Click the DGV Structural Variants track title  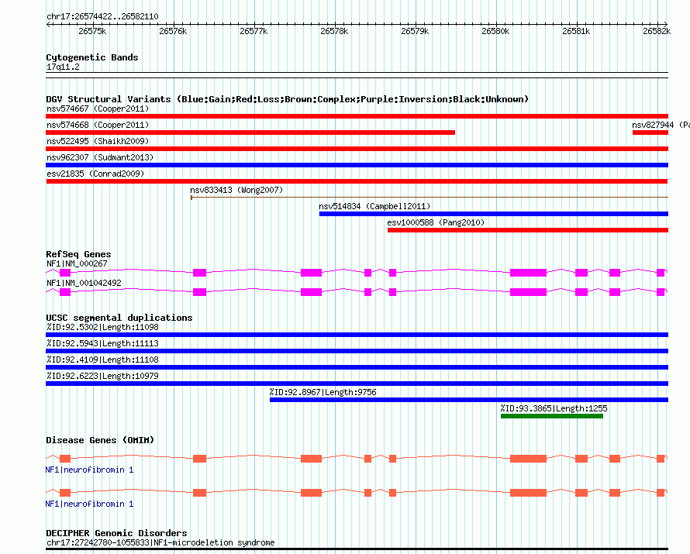pyautogui.click(x=287, y=99)
